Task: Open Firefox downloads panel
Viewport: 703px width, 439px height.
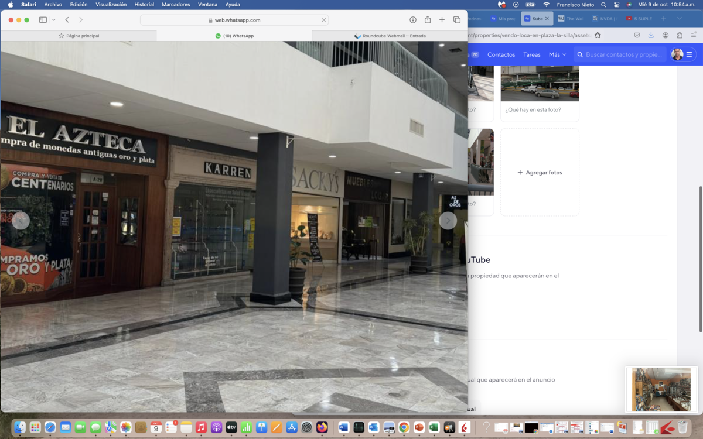Action: click(x=651, y=35)
